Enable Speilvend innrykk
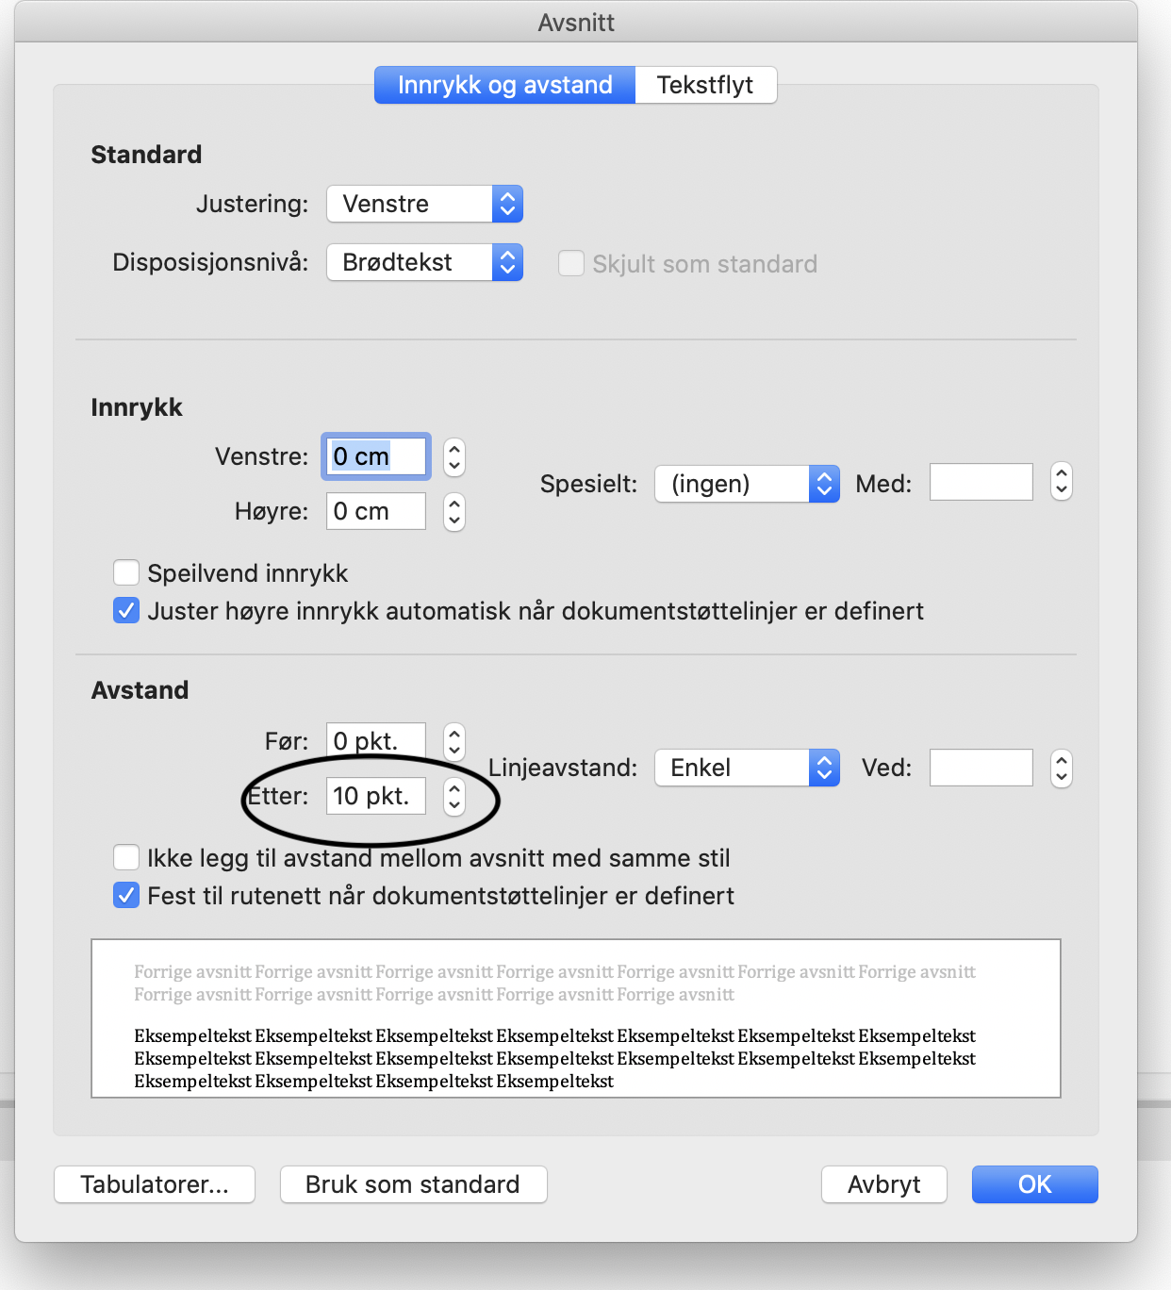 coord(126,572)
